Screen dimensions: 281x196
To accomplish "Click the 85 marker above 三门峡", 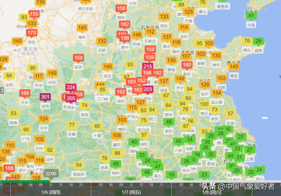I will (x=103, y=89).
